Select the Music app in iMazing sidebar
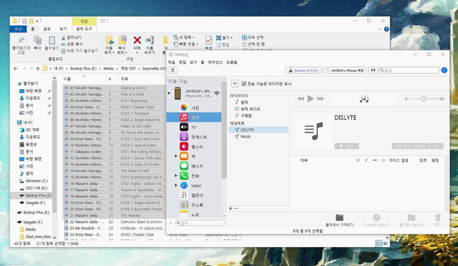Image resolution: width=458 pixels, height=266 pixels. (194, 118)
